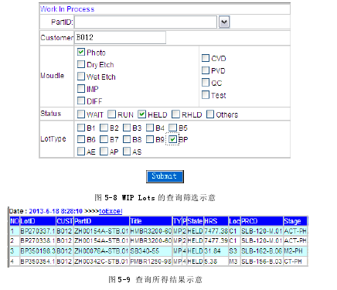Open the PartID dropdown arrow

click(x=224, y=22)
